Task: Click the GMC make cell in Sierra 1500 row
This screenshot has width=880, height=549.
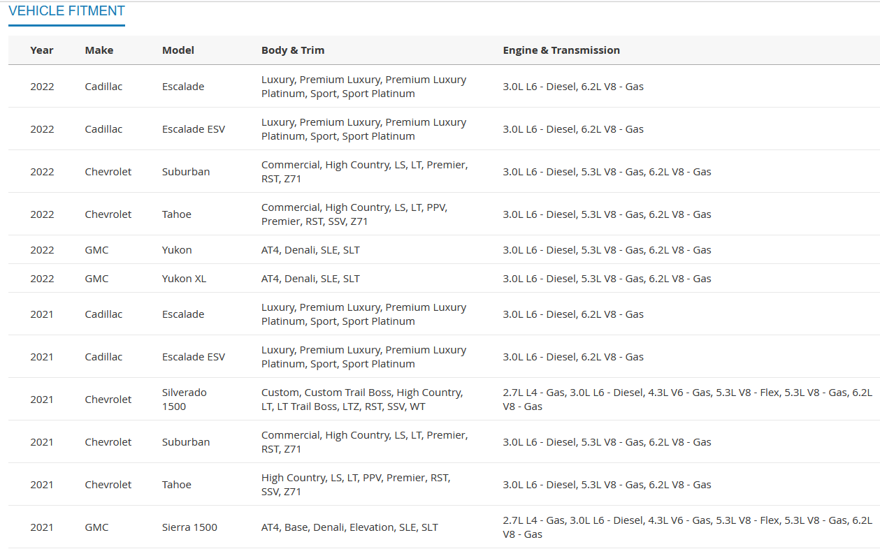Action: 96,527
